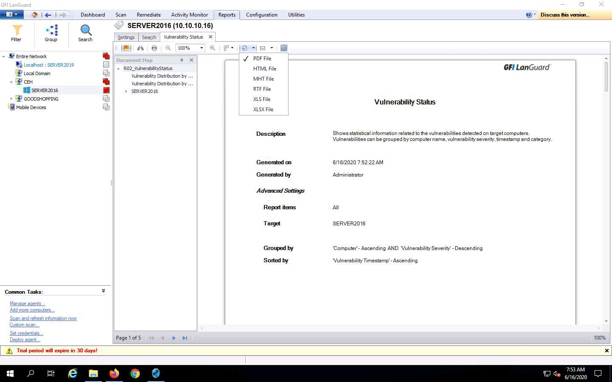Screen dimensions: 612x382
Task: Open the email send dropdown arrow
Action: [272, 48]
